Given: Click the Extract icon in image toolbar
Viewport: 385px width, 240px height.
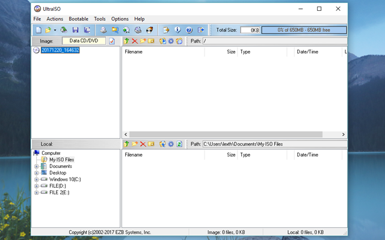Looking at the screenshot, I should click(x=162, y=41).
